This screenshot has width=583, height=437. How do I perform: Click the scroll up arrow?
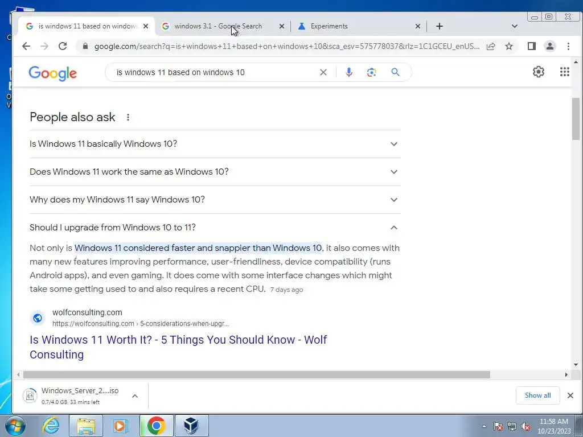click(x=576, y=63)
